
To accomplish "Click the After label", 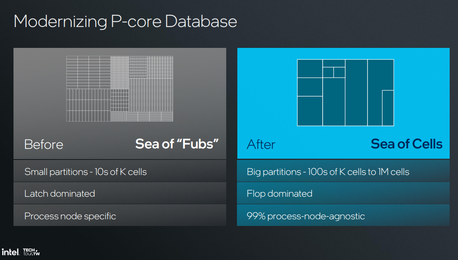I will coord(261,144).
